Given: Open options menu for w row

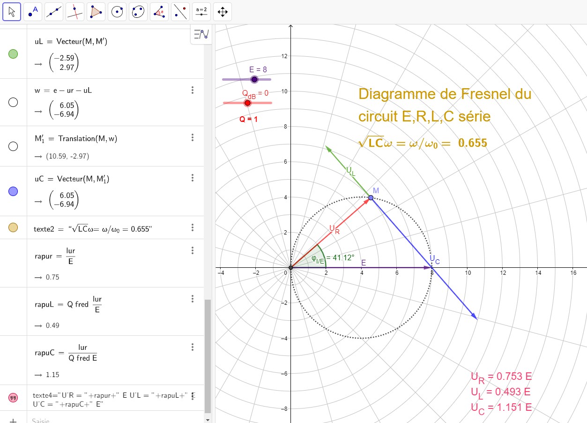Looking at the screenshot, I should (x=193, y=91).
